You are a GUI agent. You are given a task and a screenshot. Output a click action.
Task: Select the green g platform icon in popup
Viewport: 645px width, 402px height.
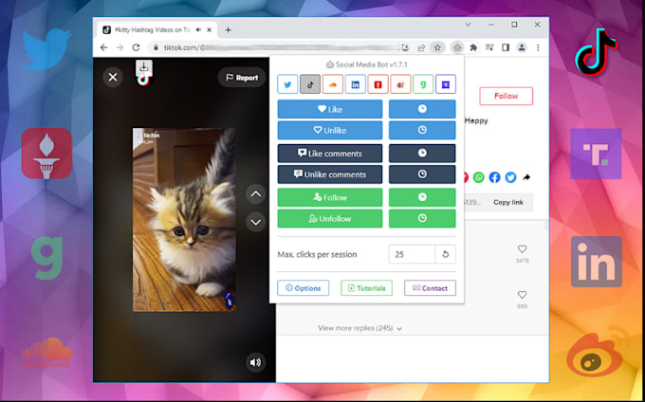coord(423,84)
